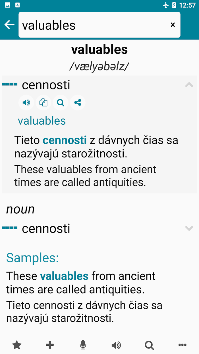Start voice input with microphone icon
Screen dimensions: 199x354
coord(83,345)
